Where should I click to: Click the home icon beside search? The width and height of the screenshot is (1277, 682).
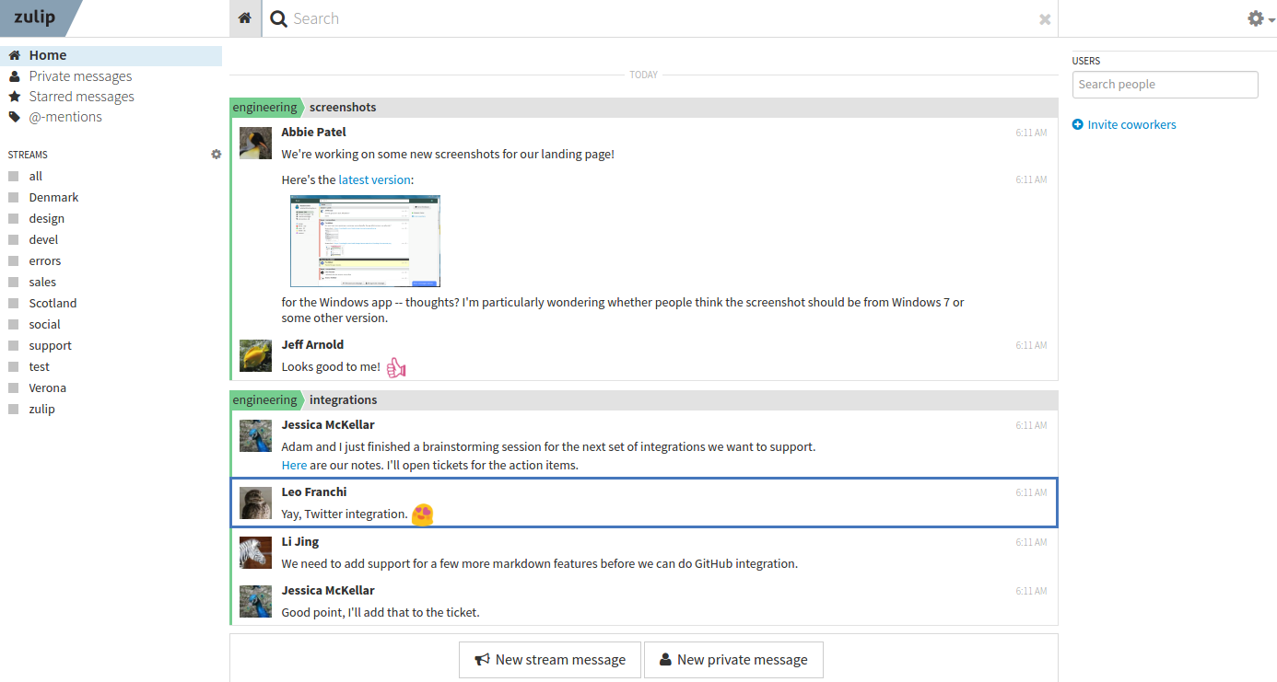tap(244, 18)
